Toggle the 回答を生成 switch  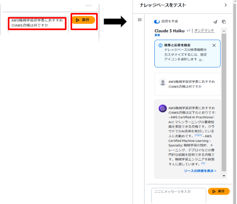click(x=157, y=22)
